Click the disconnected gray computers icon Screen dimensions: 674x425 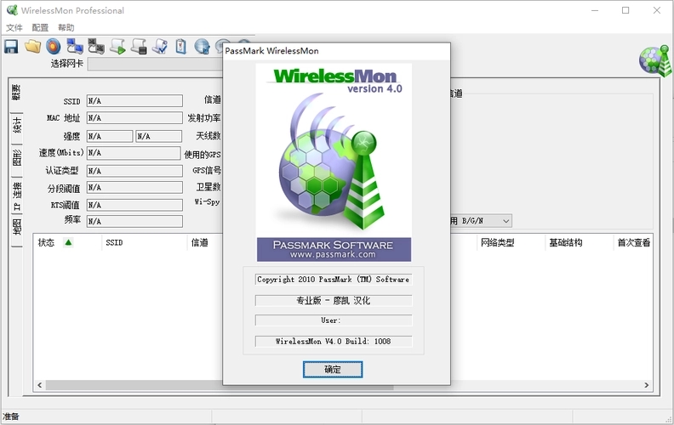[x=96, y=47]
